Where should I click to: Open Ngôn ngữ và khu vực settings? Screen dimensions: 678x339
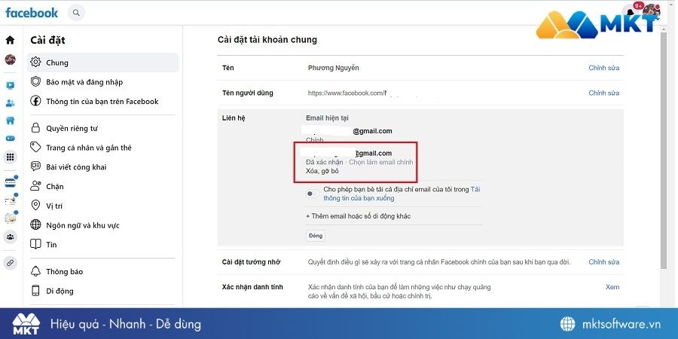point(102,225)
